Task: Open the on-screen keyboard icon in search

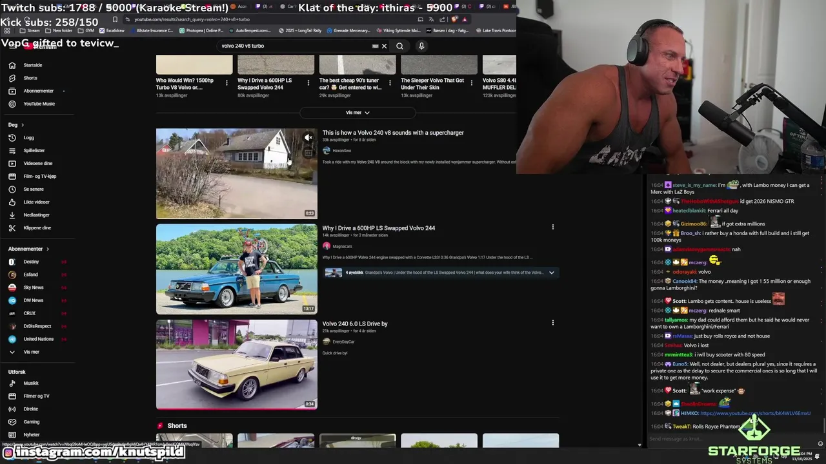Action: tap(375, 46)
